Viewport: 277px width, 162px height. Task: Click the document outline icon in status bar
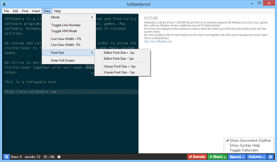(x=6, y=157)
